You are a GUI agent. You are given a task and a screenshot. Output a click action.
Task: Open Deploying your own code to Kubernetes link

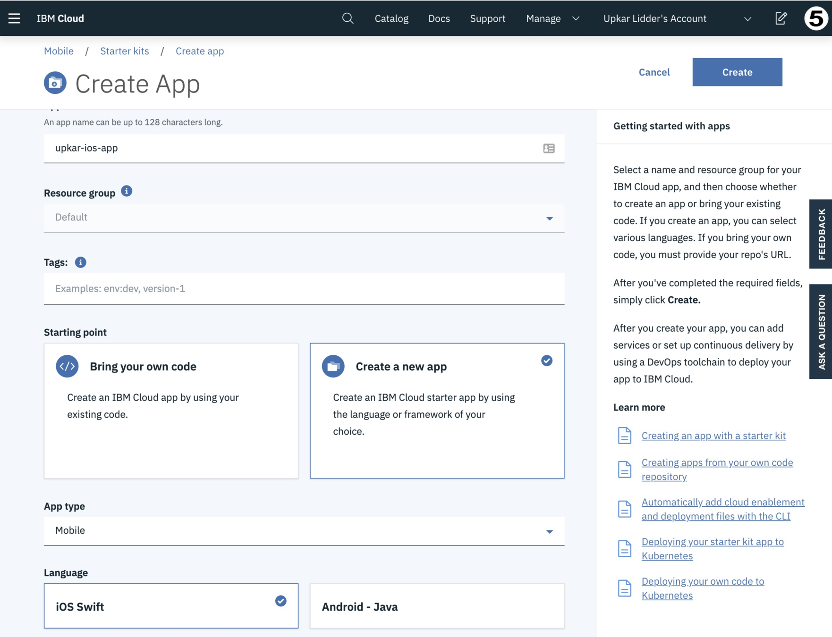pos(703,588)
